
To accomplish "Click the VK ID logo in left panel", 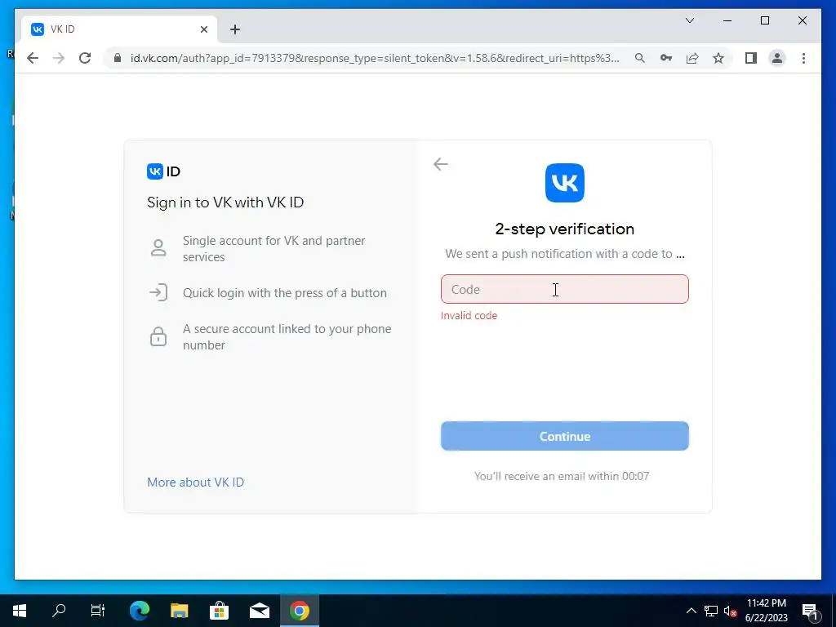I will pos(163,171).
